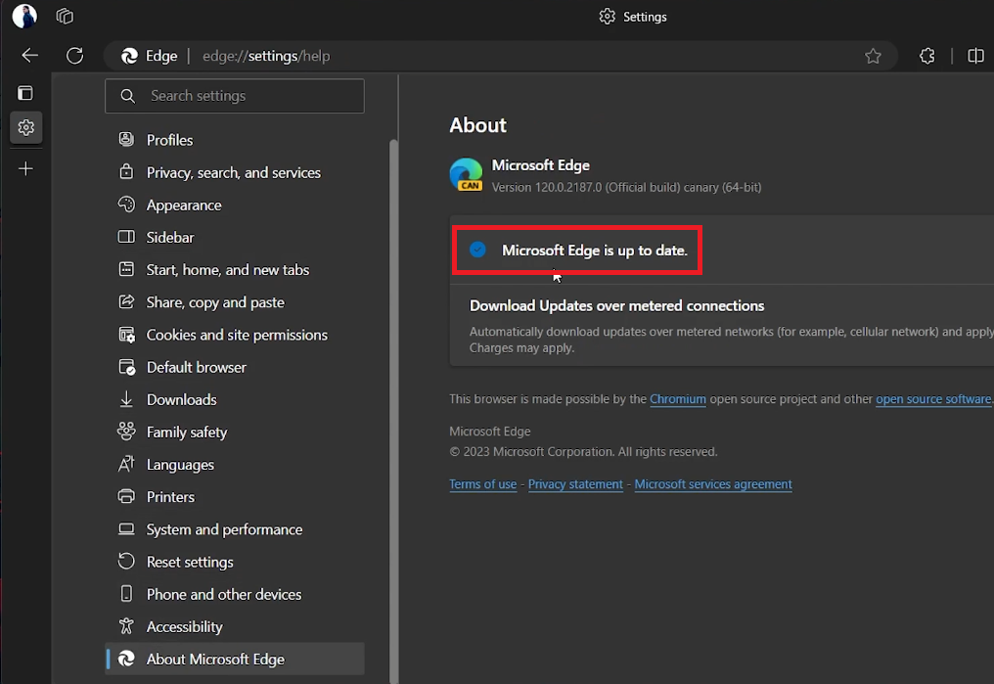Go to Accessibility settings
This screenshot has height=684, width=994.
pos(235,626)
